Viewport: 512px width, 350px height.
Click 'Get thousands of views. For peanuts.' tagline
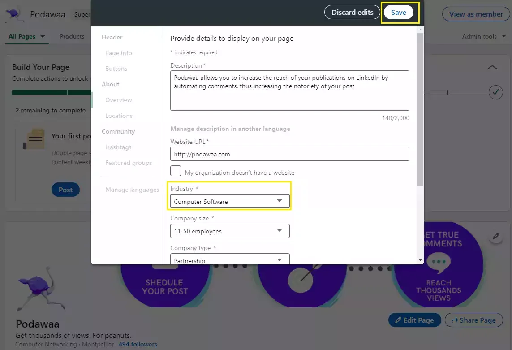[x=73, y=335]
